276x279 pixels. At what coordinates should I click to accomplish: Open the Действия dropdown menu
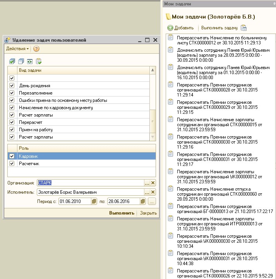17,49
